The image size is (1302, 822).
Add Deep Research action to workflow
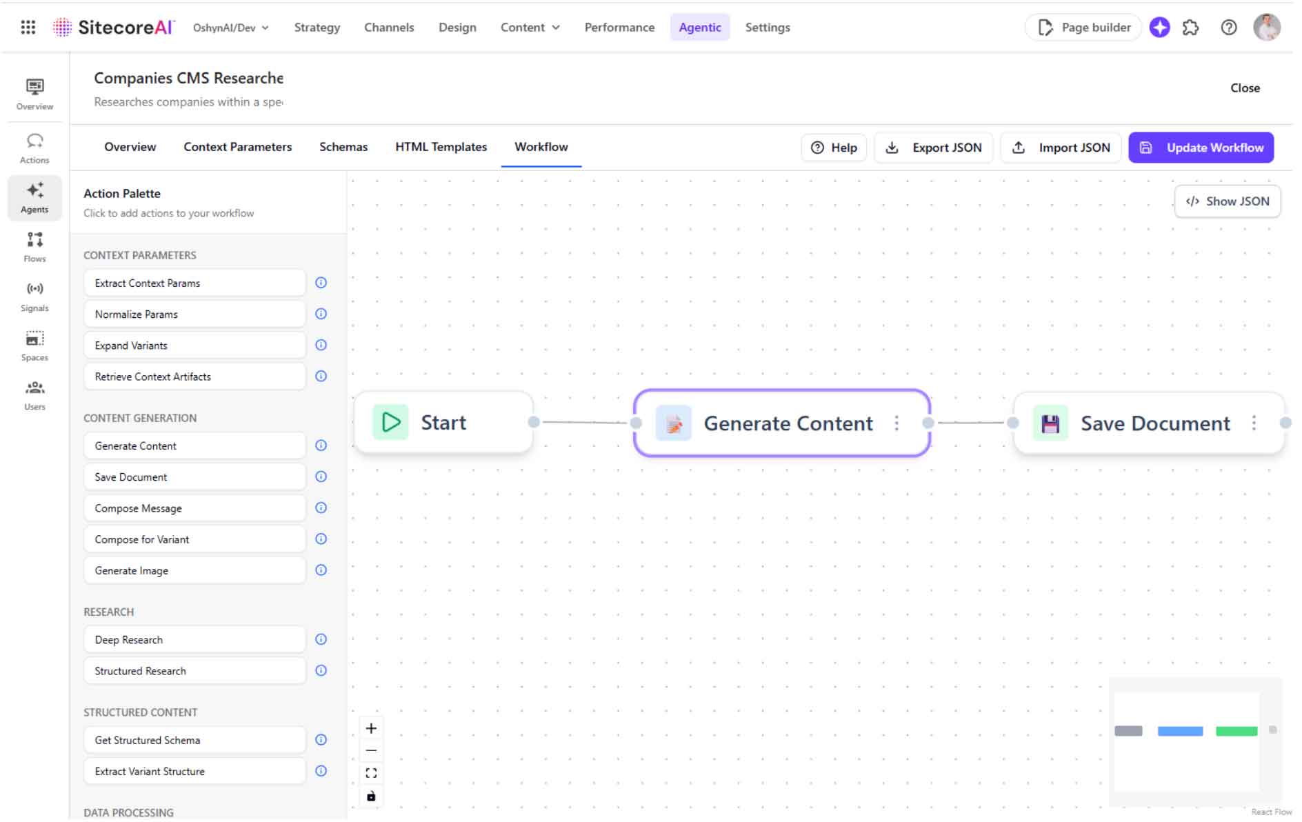195,641
